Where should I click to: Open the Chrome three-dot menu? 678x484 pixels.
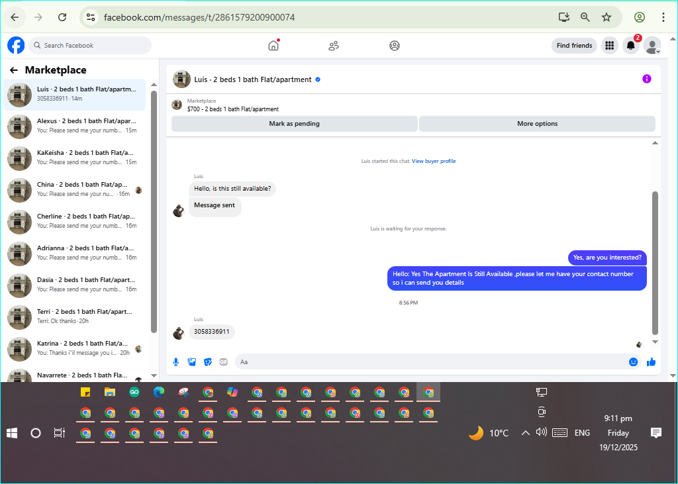663,17
